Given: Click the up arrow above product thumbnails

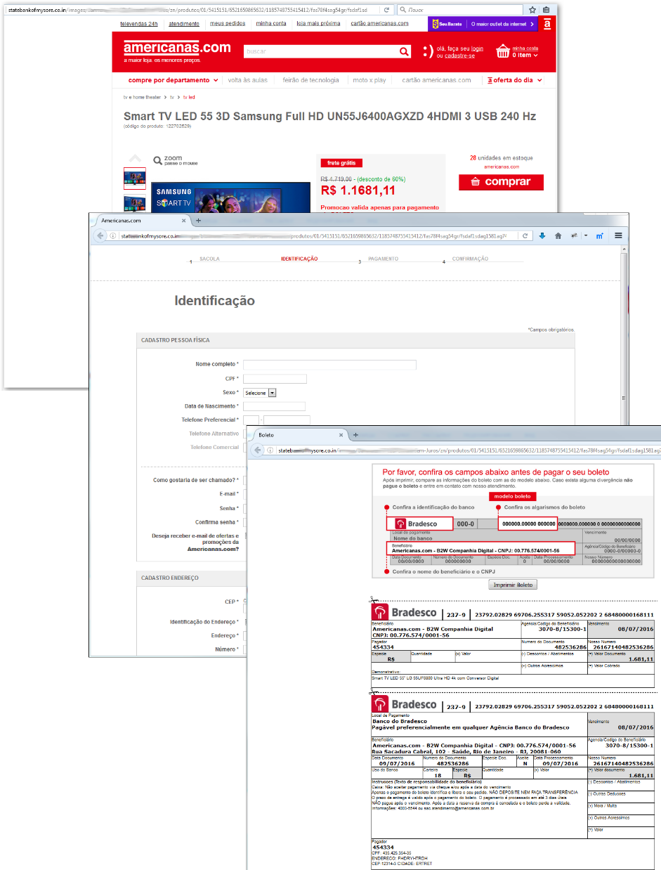Looking at the screenshot, I should pos(133,158).
